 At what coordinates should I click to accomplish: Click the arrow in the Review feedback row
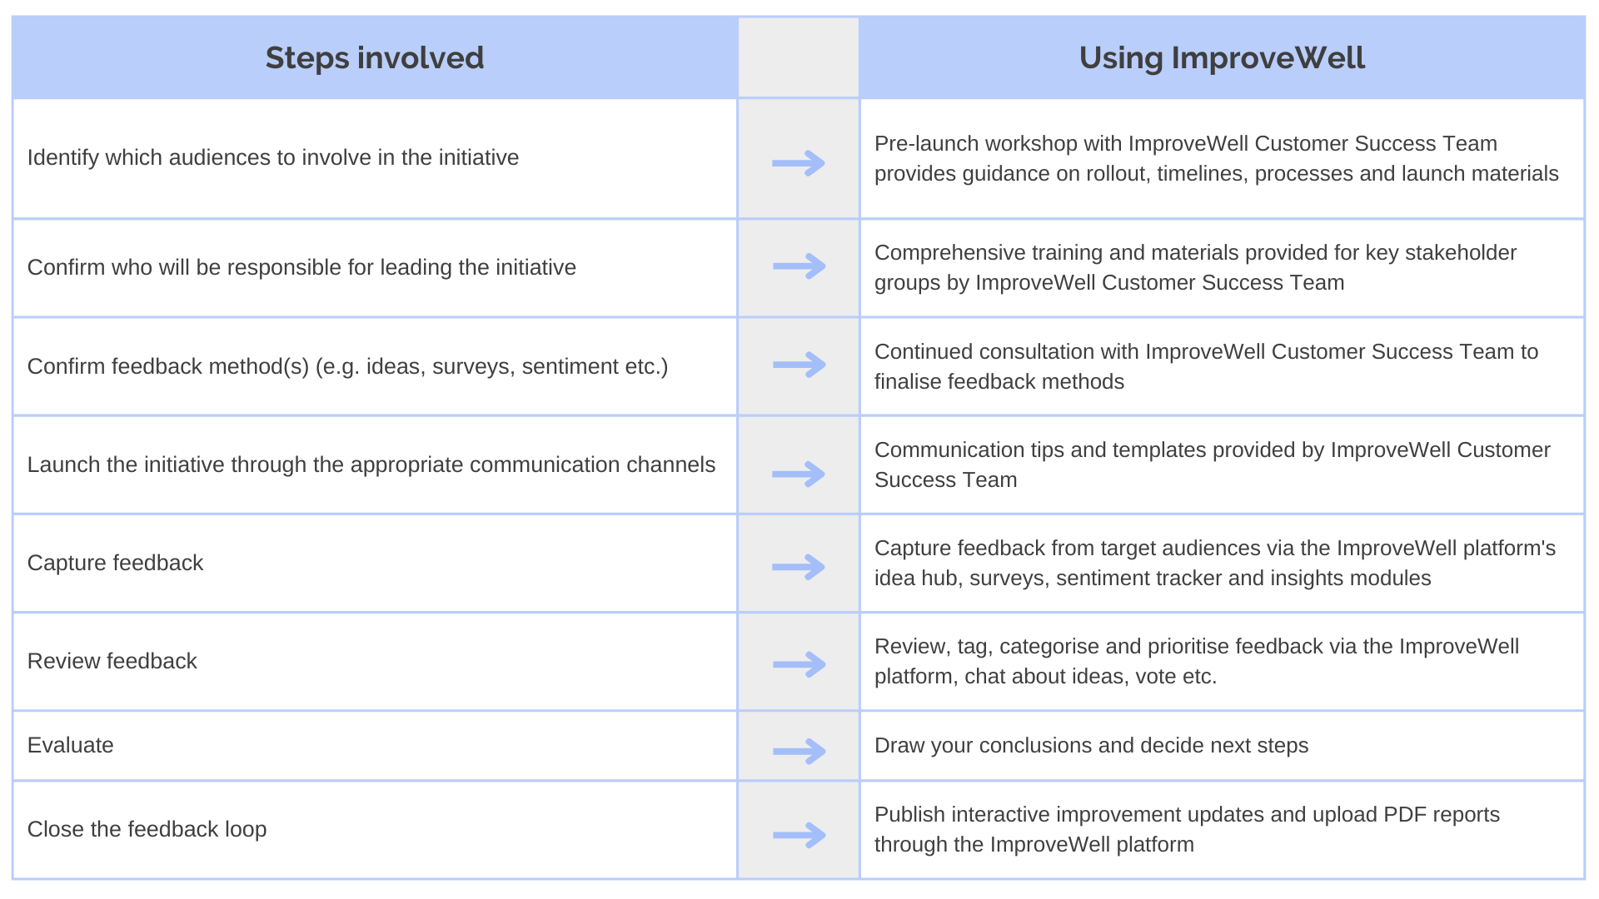point(799,664)
